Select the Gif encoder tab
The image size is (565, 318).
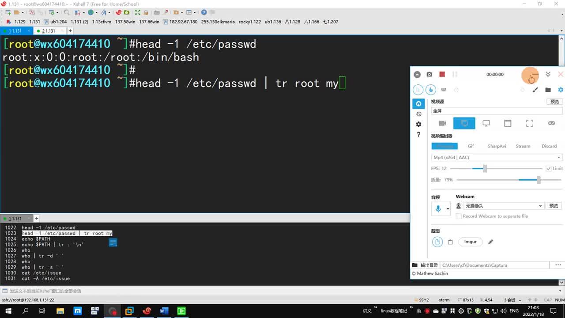click(471, 146)
